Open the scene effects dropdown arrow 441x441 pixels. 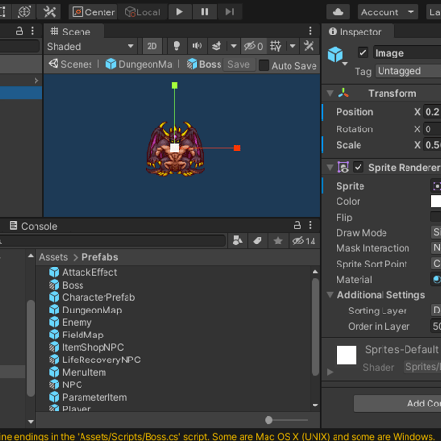click(234, 47)
